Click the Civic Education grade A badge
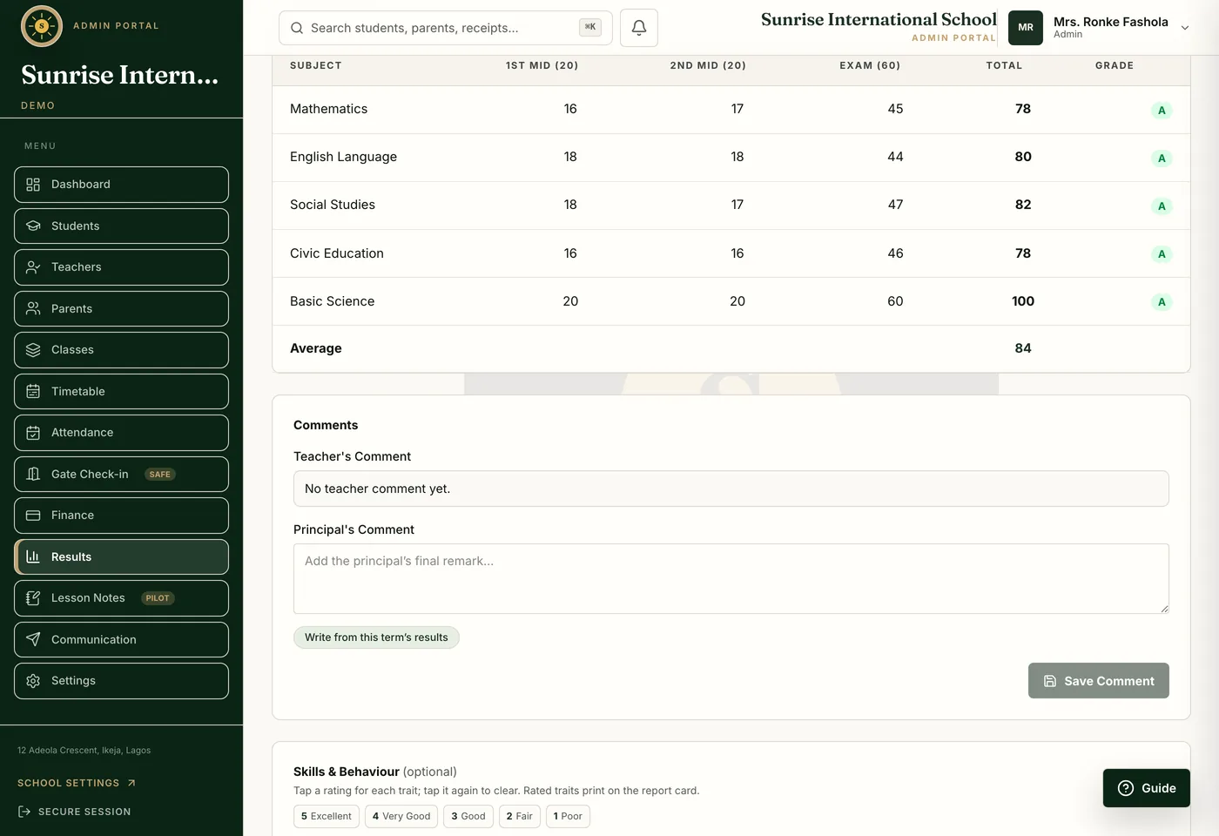The width and height of the screenshot is (1219, 836). click(x=1162, y=254)
